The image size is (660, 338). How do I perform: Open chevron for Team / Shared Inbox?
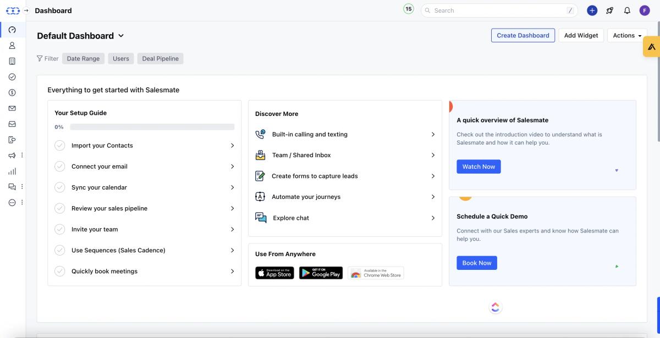pos(433,155)
